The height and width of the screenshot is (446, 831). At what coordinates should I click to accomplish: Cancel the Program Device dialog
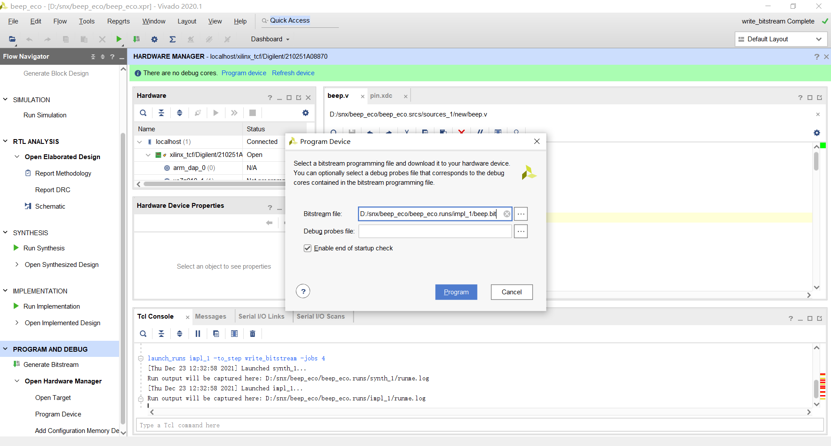(512, 292)
